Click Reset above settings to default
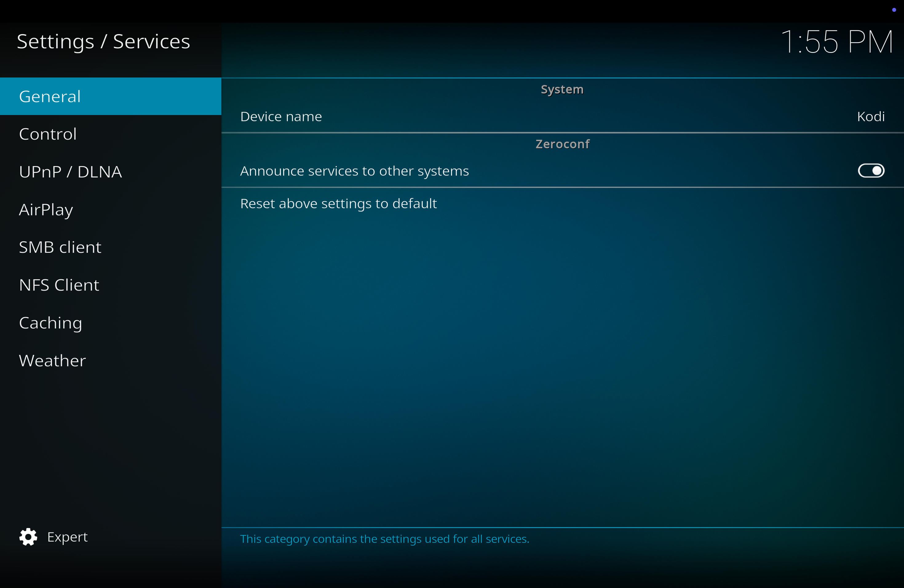This screenshot has height=588, width=904. [x=562, y=204]
